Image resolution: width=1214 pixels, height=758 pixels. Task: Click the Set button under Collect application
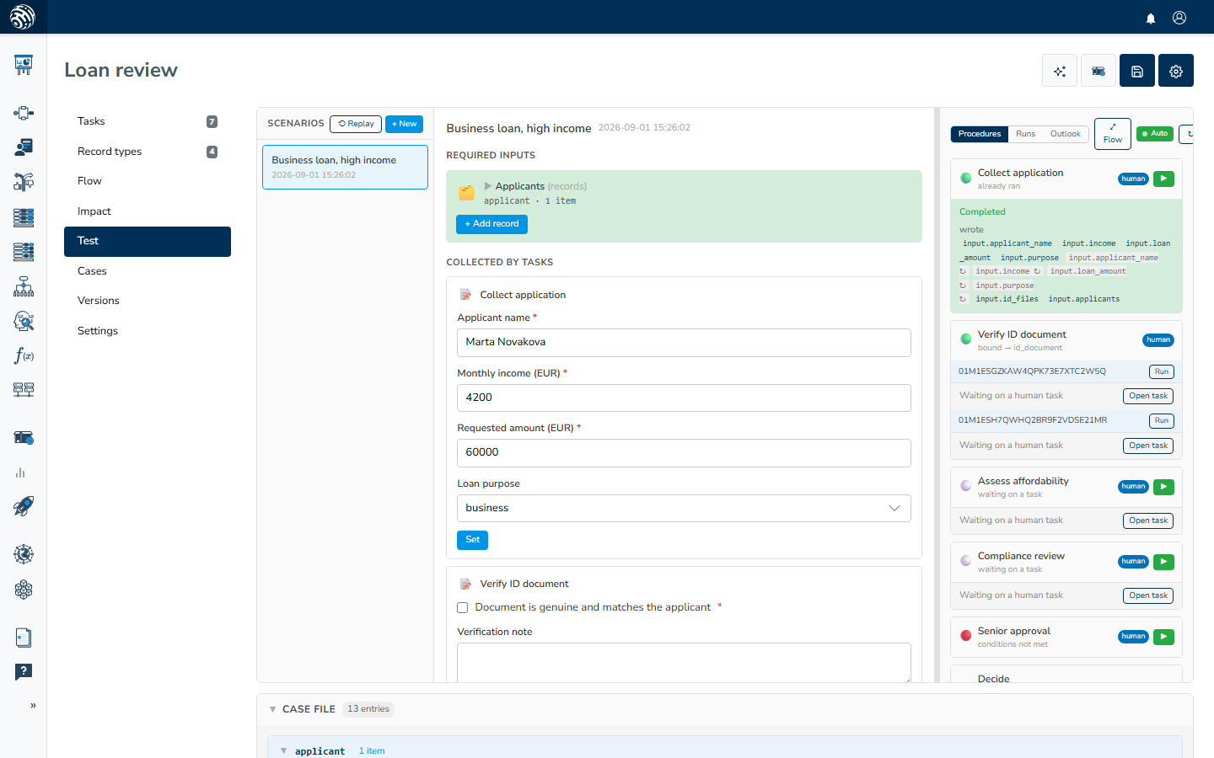[472, 540]
